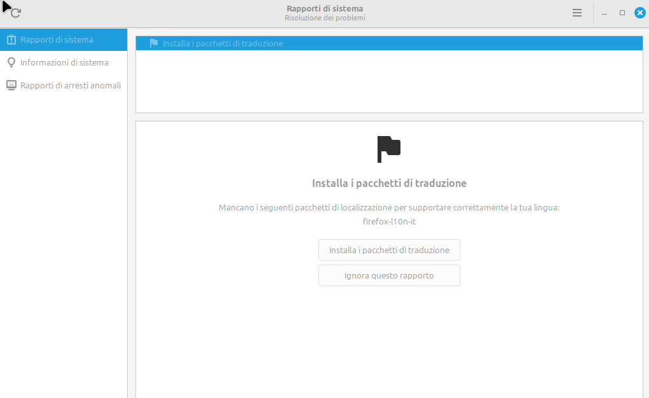Click the bold Installa i pacchetti di traduzione heading
The image size is (649, 398).
coord(389,183)
